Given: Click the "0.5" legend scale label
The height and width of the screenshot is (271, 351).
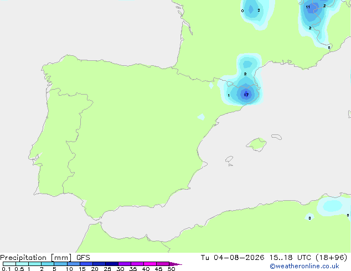Looking at the screenshot, I should [19, 269].
